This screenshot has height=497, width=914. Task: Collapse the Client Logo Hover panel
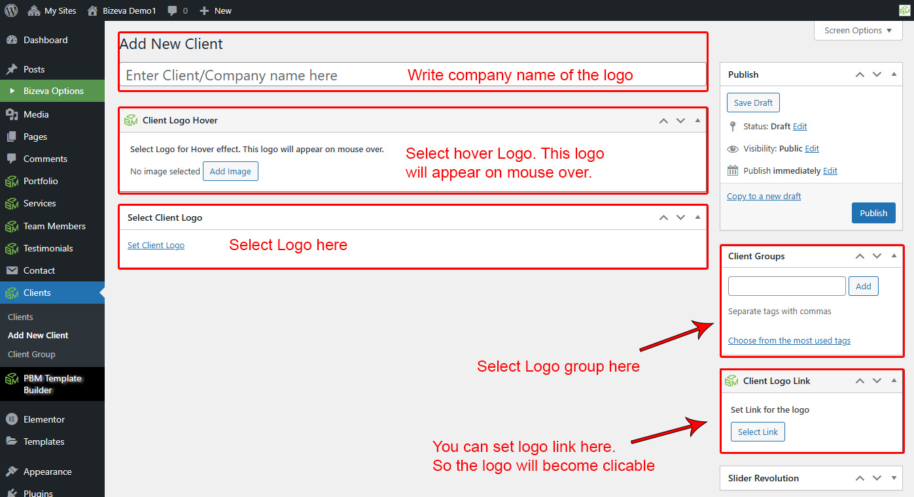click(697, 120)
